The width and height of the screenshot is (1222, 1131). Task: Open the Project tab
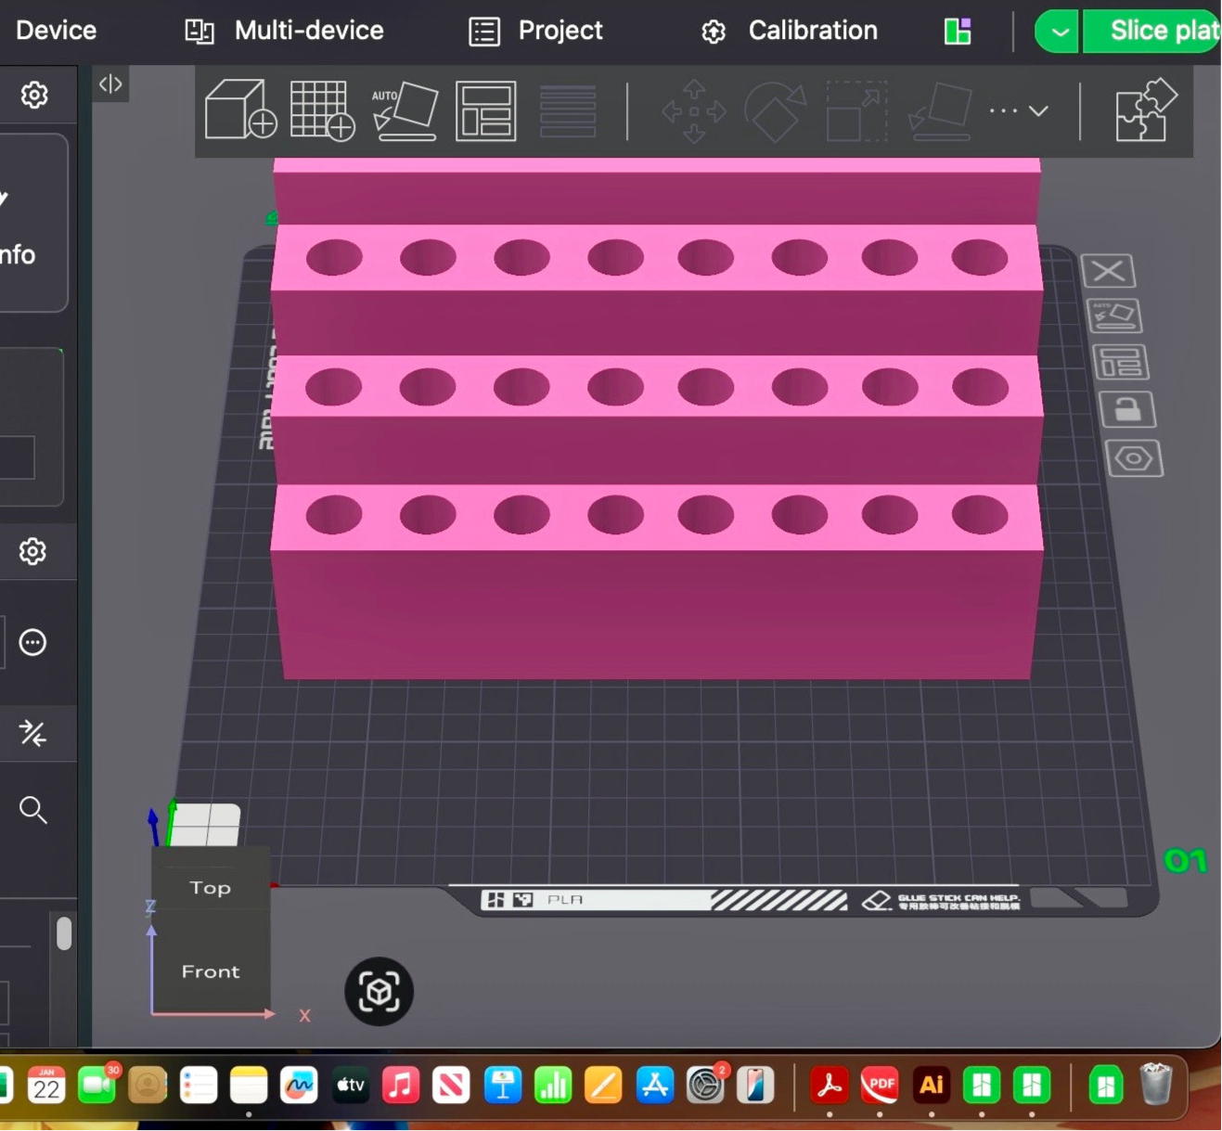536,31
